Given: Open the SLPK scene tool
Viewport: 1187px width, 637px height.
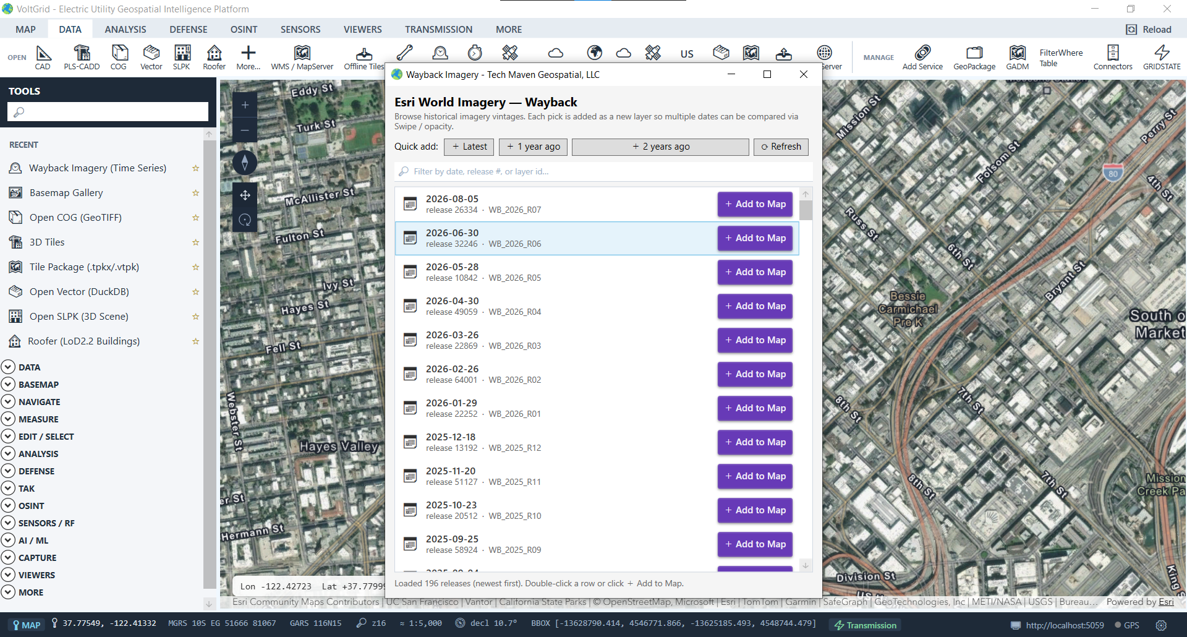Looking at the screenshot, I should [x=182, y=58].
